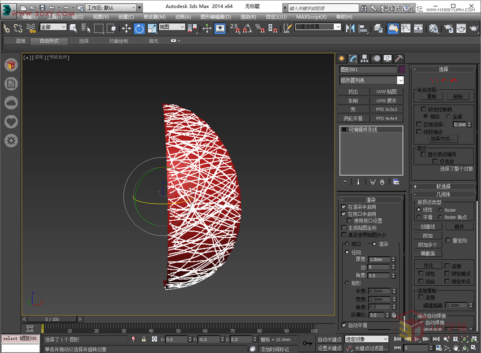Toggle the 生成贴图坐标 checkbox
Screen dimensions: 481x353
(343, 228)
